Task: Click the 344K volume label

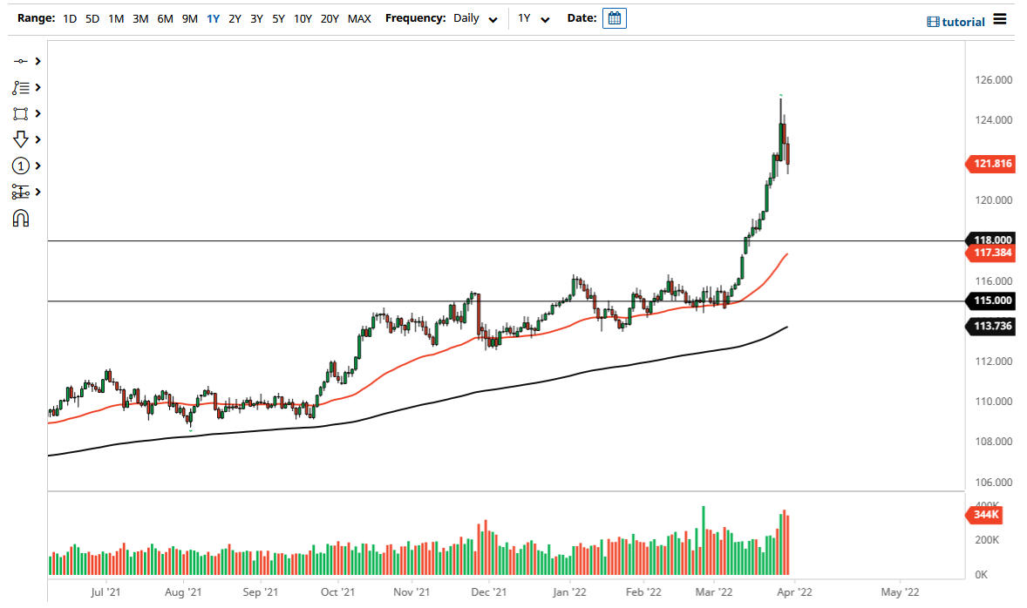Action: (x=986, y=515)
